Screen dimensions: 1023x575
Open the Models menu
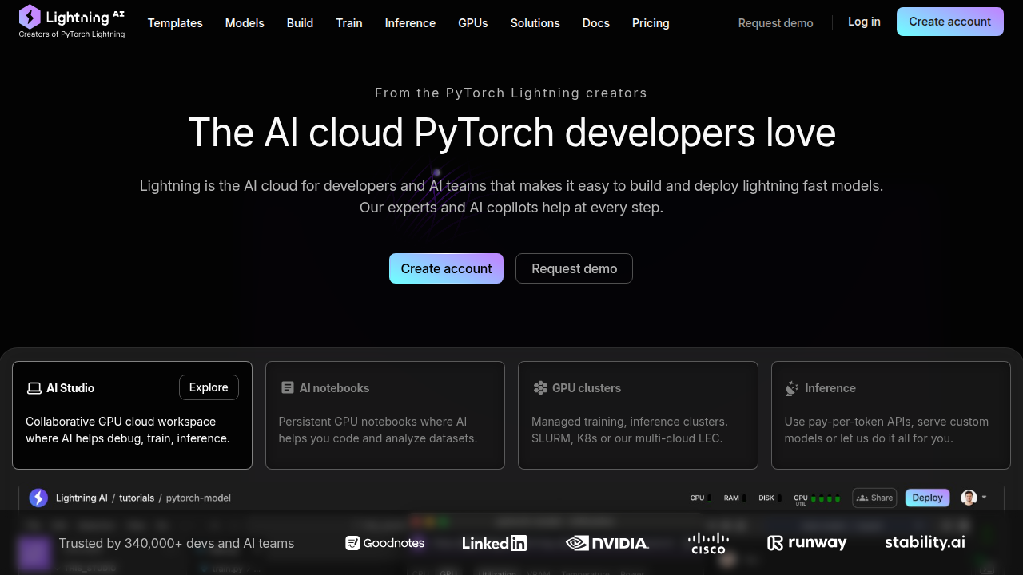click(x=245, y=23)
